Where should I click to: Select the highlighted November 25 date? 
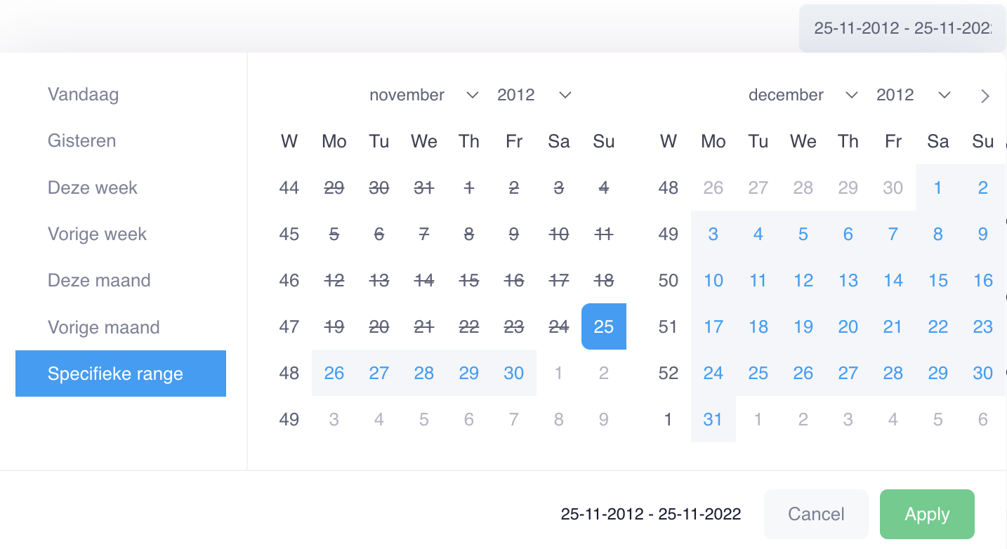pos(604,326)
